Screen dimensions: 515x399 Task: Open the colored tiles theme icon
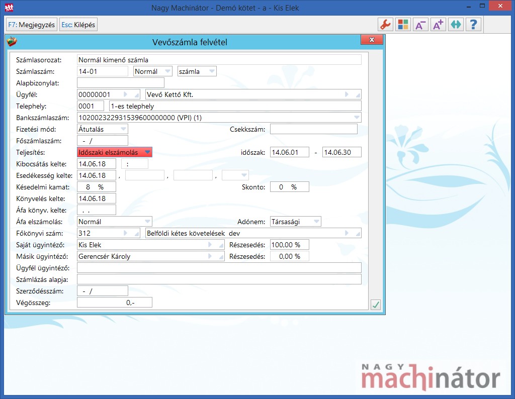[403, 25]
